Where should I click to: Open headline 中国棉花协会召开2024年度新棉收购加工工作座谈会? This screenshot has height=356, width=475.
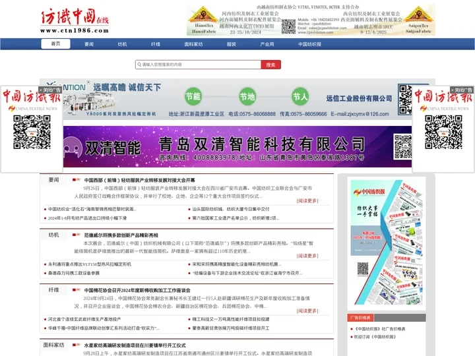[x=137, y=290]
